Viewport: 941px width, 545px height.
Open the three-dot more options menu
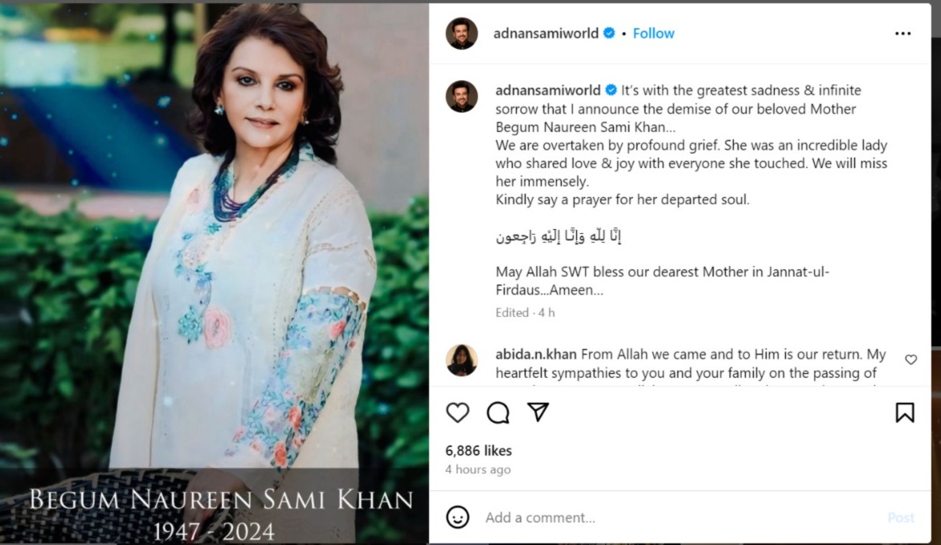(902, 34)
